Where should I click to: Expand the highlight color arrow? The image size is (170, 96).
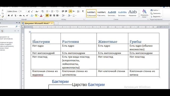tap(39, 15)
